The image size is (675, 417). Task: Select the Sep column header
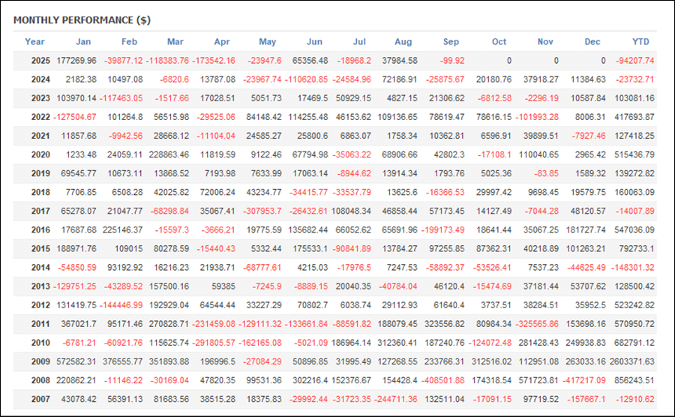point(451,42)
